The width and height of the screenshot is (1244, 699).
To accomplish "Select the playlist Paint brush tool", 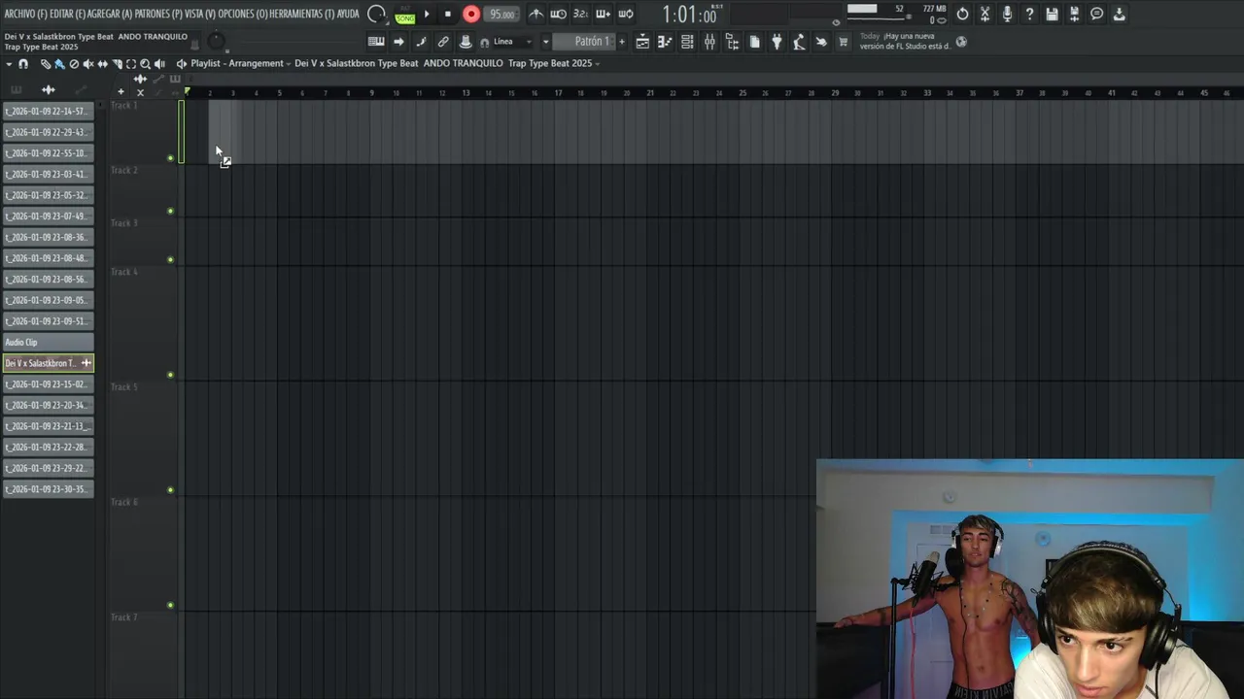I will [x=59, y=64].
